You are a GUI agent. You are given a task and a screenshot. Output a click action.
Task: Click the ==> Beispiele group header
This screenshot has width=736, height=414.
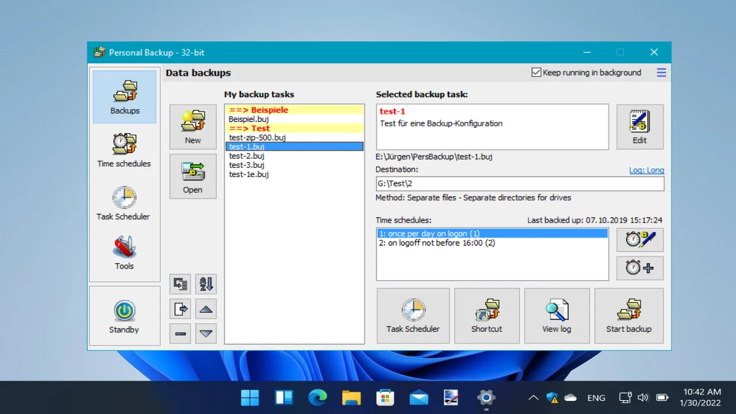pyautogui.click(x=294, y=110)
